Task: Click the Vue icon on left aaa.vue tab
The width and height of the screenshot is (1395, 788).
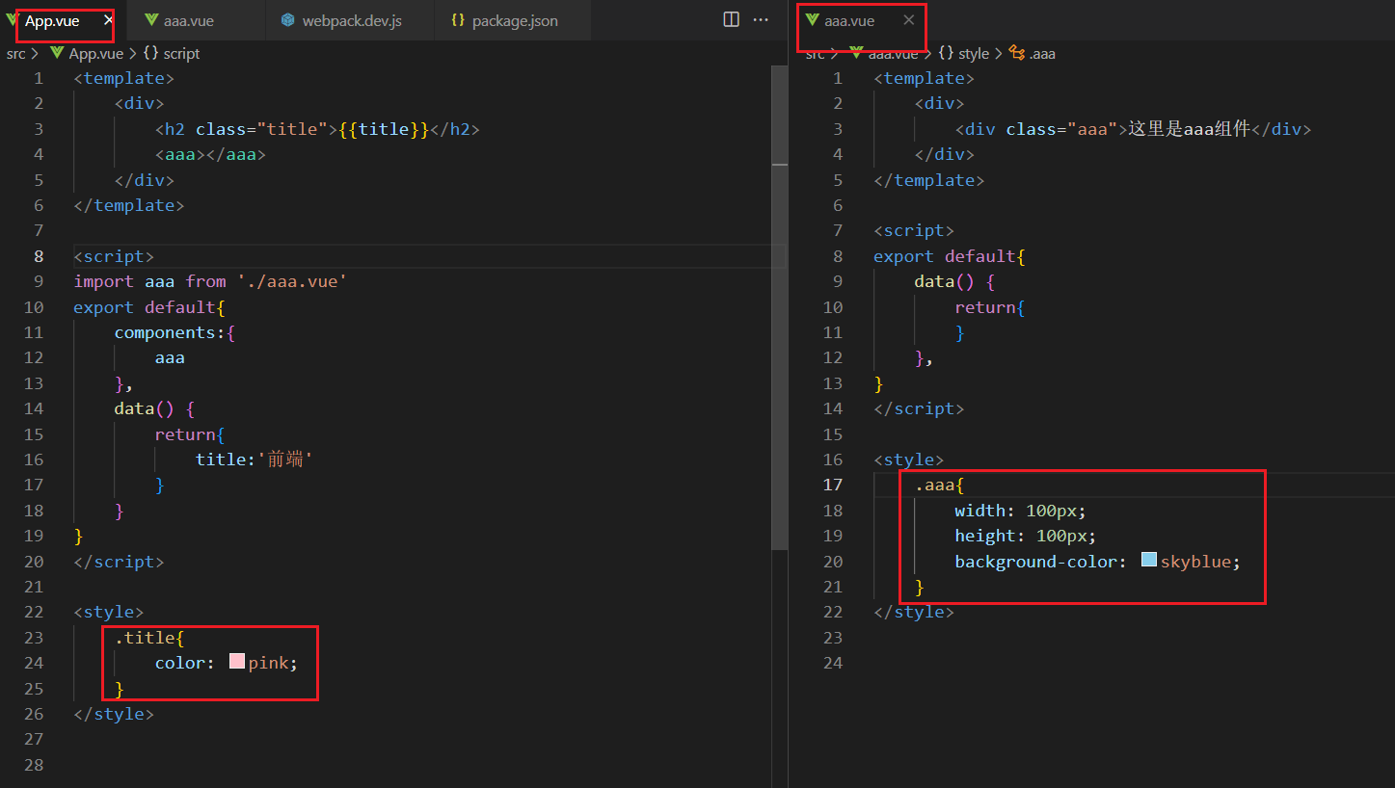Action: 151,20
